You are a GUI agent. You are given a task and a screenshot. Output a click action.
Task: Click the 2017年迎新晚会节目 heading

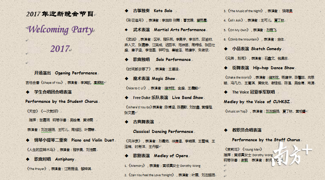click(x=60, y=14)
